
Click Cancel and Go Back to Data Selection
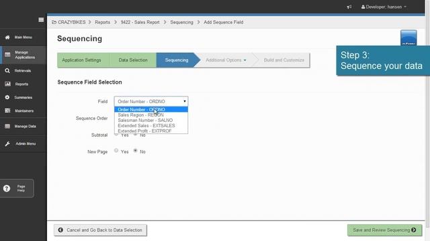[x=100, y=230]
